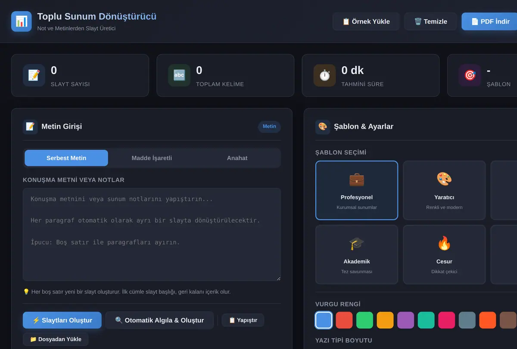This screenshot has width=517, height=349.
Task: Click the palette icon in Şablon & Ayarlar header
Action: 323,127
